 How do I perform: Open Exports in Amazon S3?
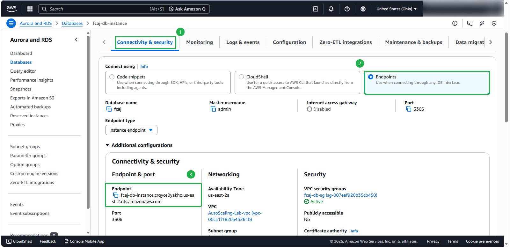pos(32,98)
